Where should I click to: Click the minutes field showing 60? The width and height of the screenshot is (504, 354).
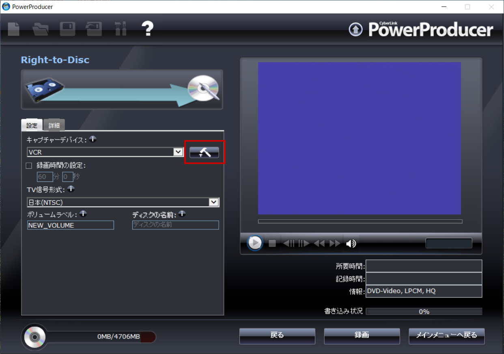pos(45,177)
